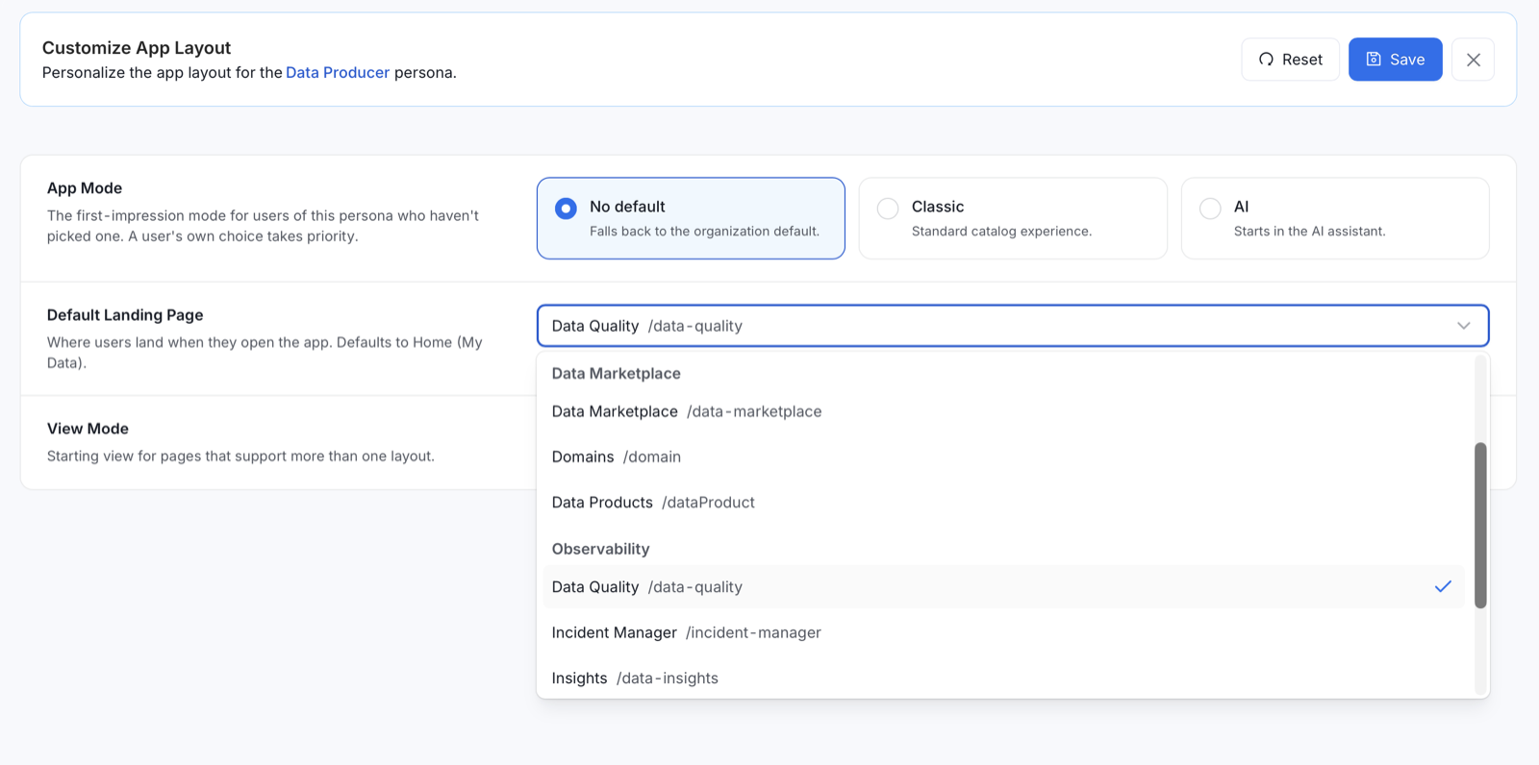Click the dropdown list scrollbar thumb

click(x=1480, y=525)
